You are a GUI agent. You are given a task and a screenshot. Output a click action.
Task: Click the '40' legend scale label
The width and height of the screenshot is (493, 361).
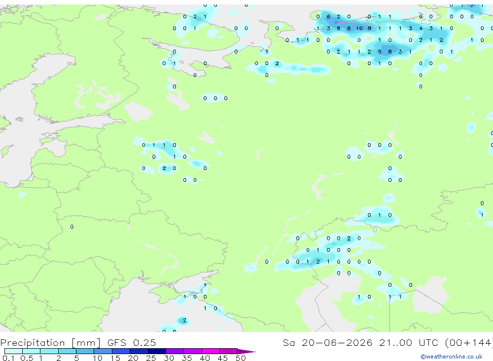pos(205,358)
